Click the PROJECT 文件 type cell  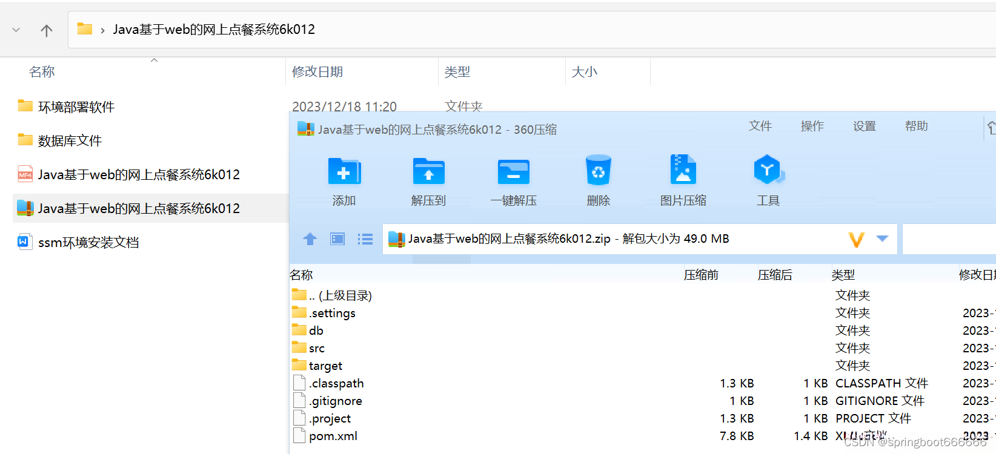click(873, 418)
